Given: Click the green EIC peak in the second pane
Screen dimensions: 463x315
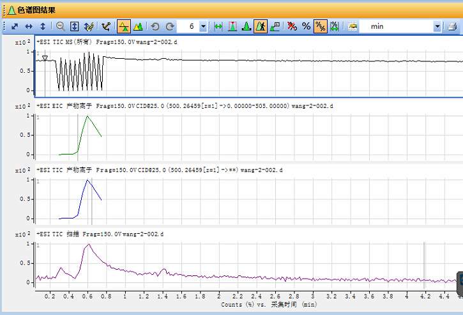Looking at the screenshot, I should pos(87,118).
